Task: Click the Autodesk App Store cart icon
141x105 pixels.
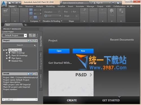Action: (113, 3)
